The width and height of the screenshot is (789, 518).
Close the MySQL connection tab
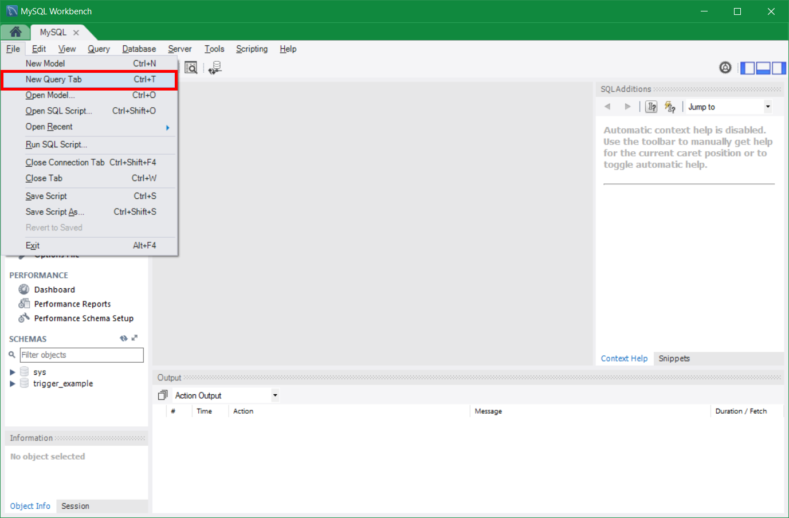pyautogui.click(x=76, y=33)
